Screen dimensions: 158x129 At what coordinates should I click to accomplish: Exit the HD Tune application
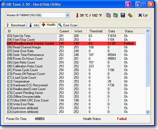coord(143,15)
